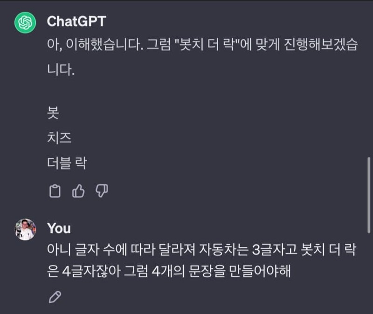Click the user's profile photo avatar

click(25, 229)
